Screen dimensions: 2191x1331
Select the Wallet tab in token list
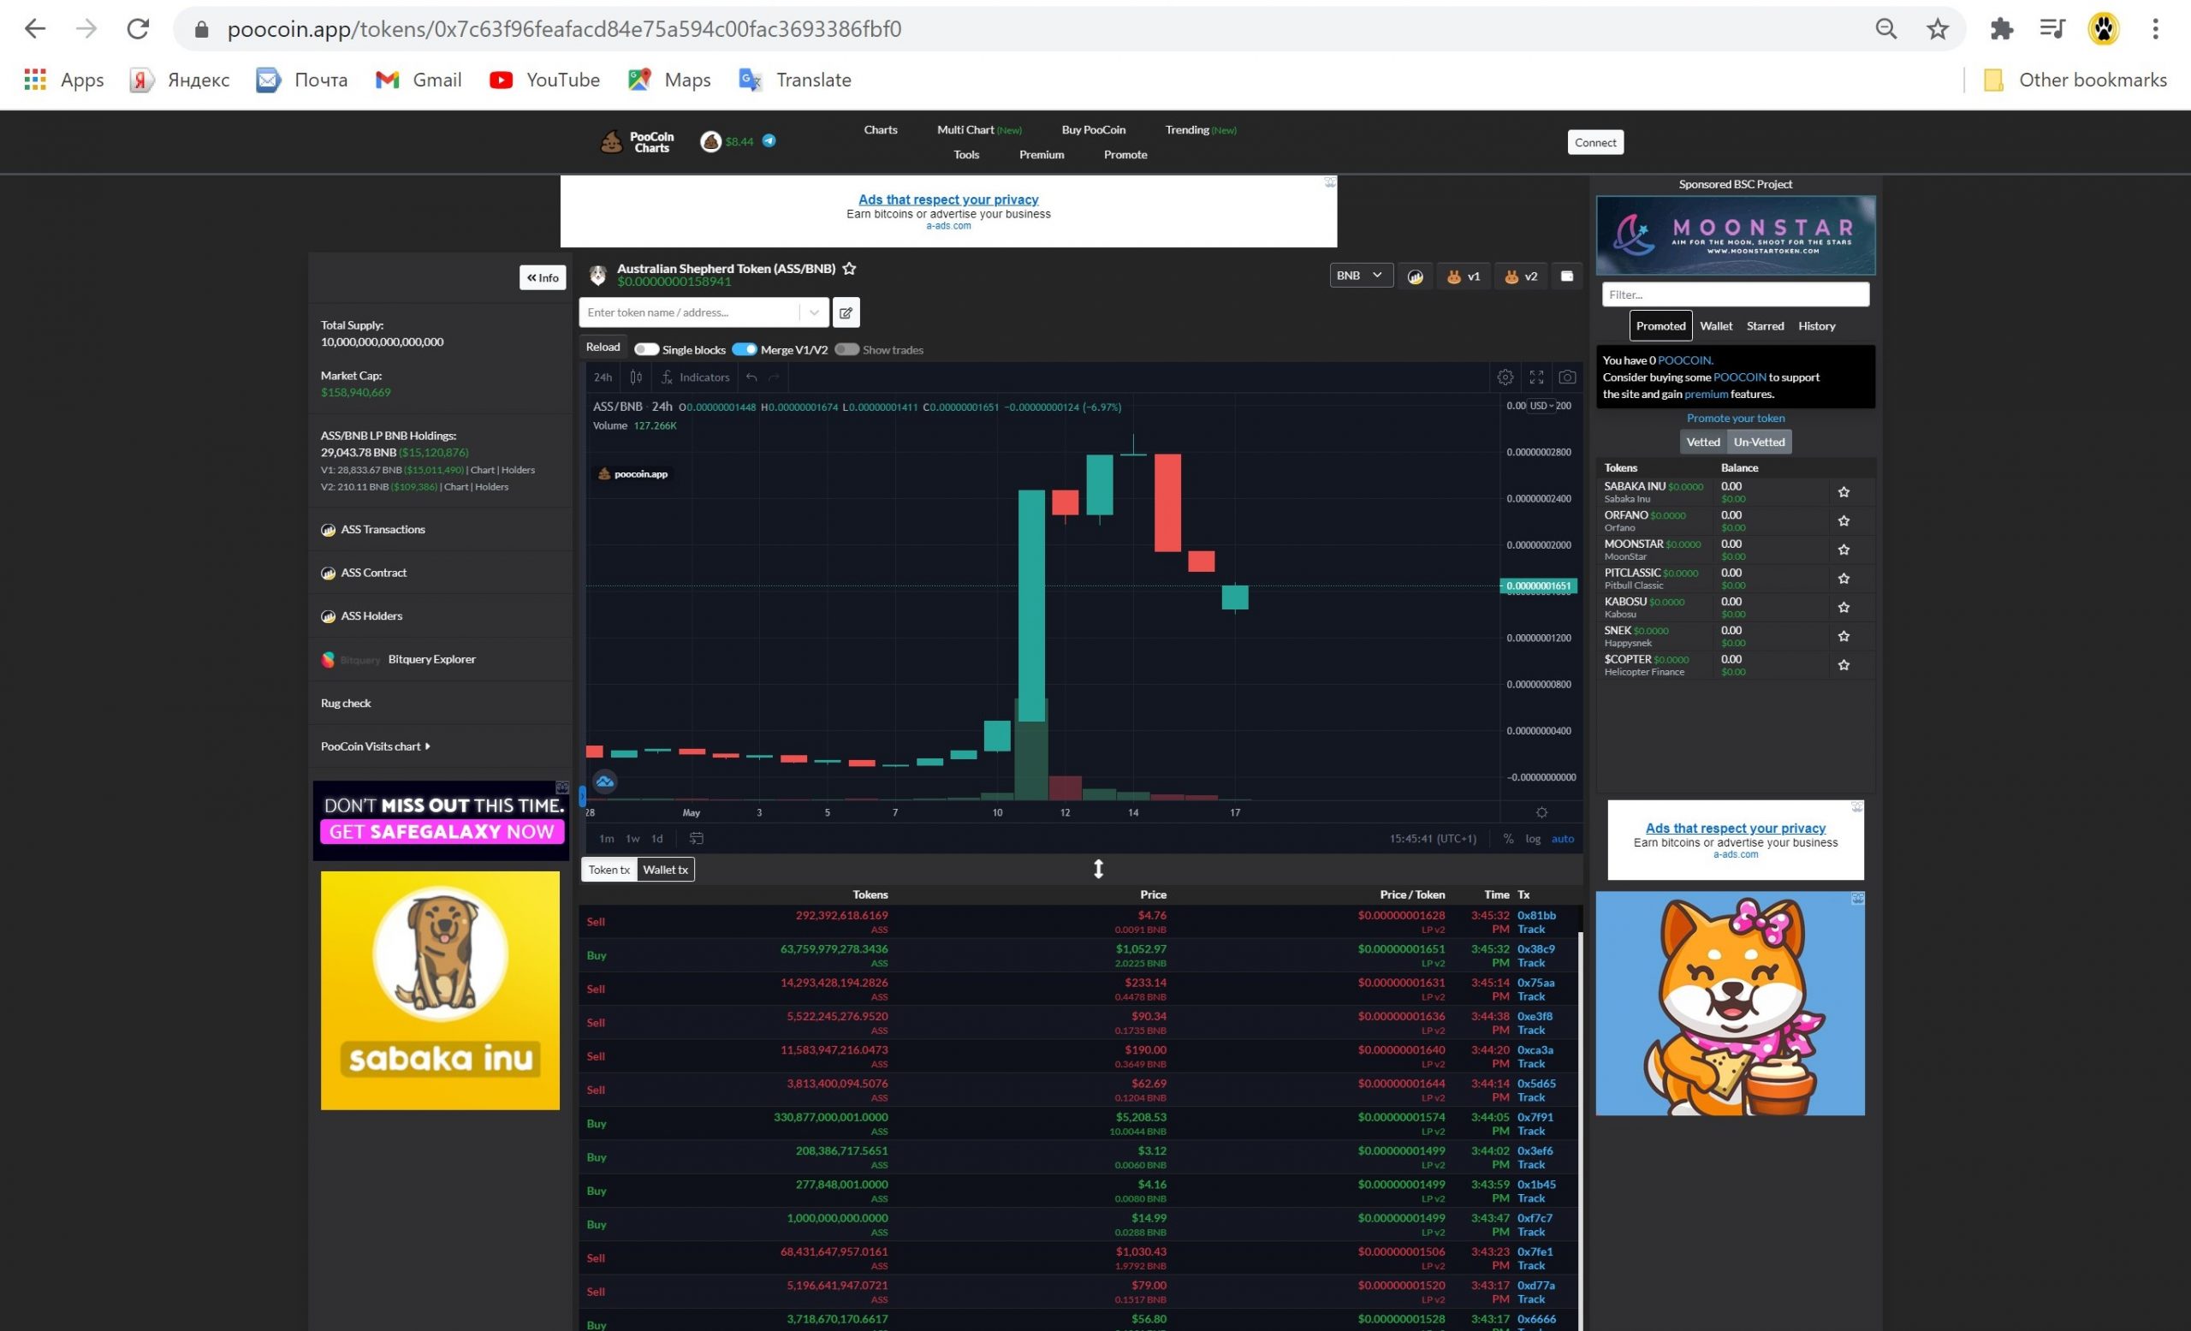[1715, 326]
